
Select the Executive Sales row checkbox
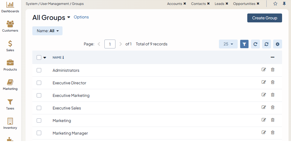[39, 108]
